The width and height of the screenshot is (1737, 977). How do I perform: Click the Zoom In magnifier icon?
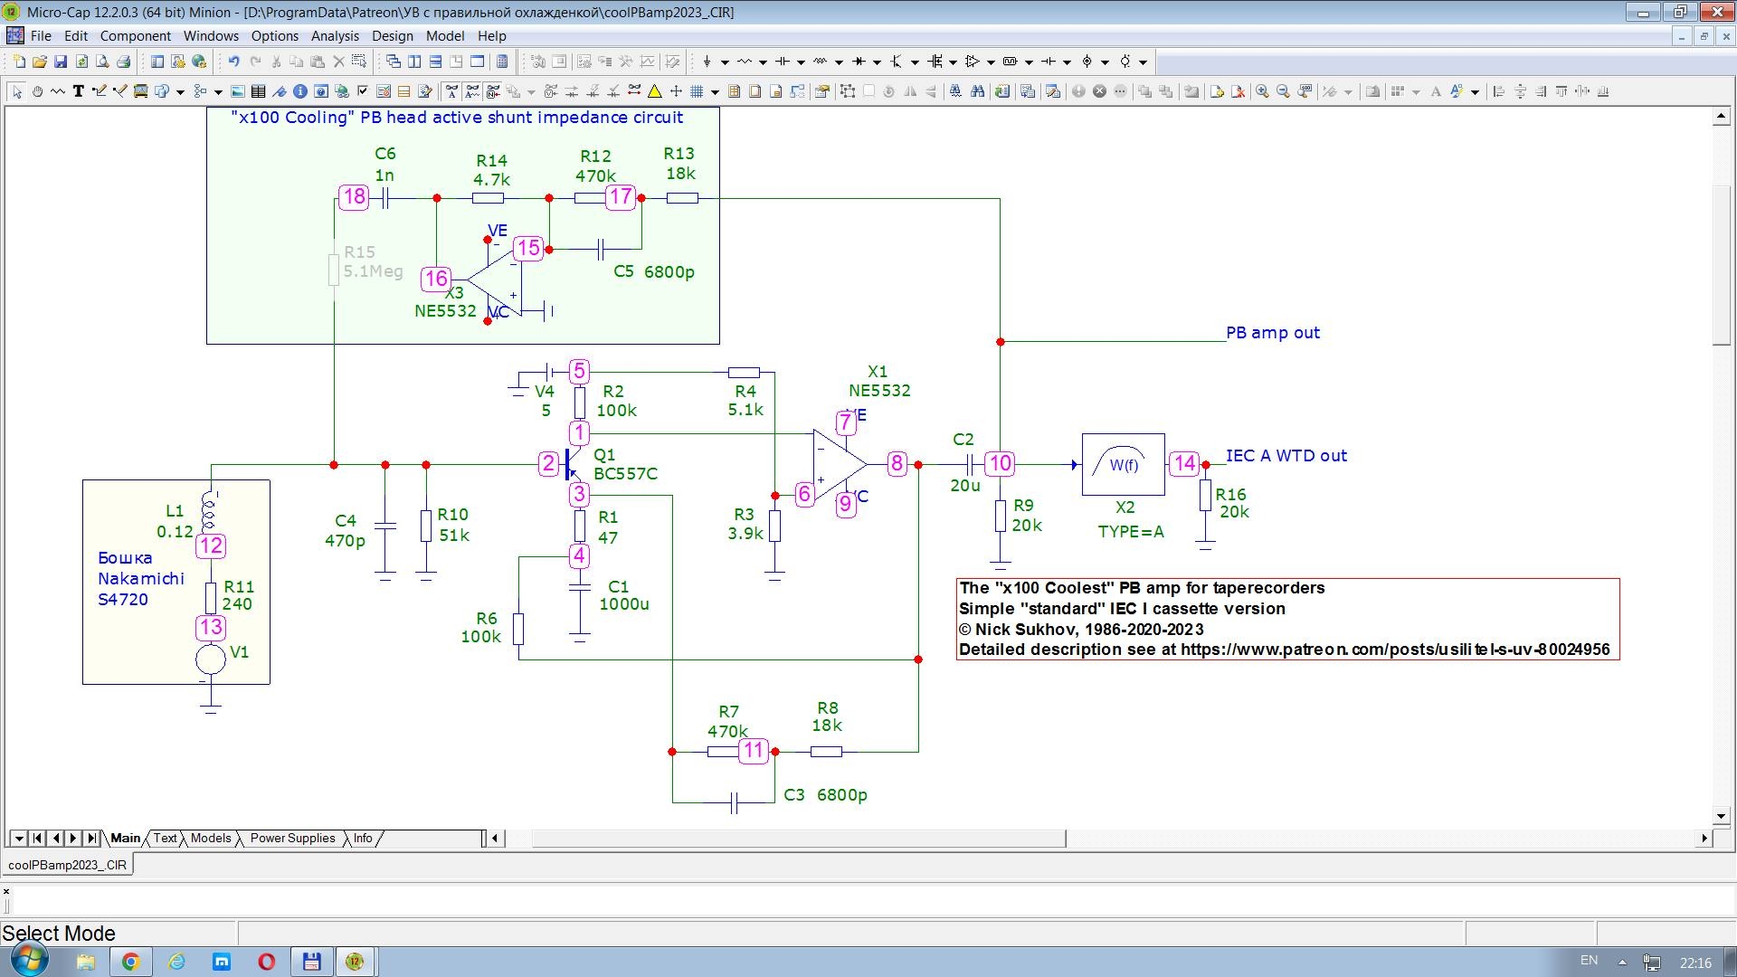[1262, 91]
